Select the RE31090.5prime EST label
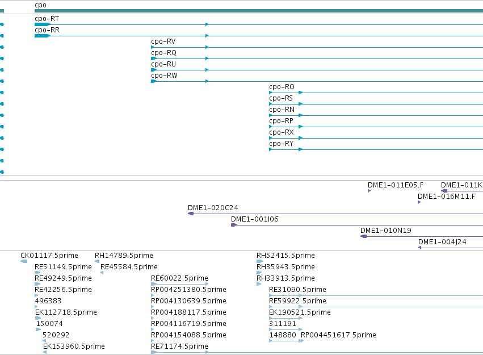Screen dimensions: 483x355 pyautogui.click(x=297, y=290)
